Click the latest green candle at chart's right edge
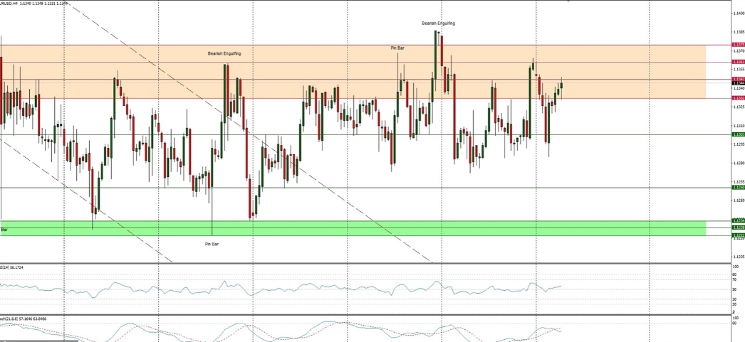The height and width of the screenshot is (342, 745). pos(561,85)
